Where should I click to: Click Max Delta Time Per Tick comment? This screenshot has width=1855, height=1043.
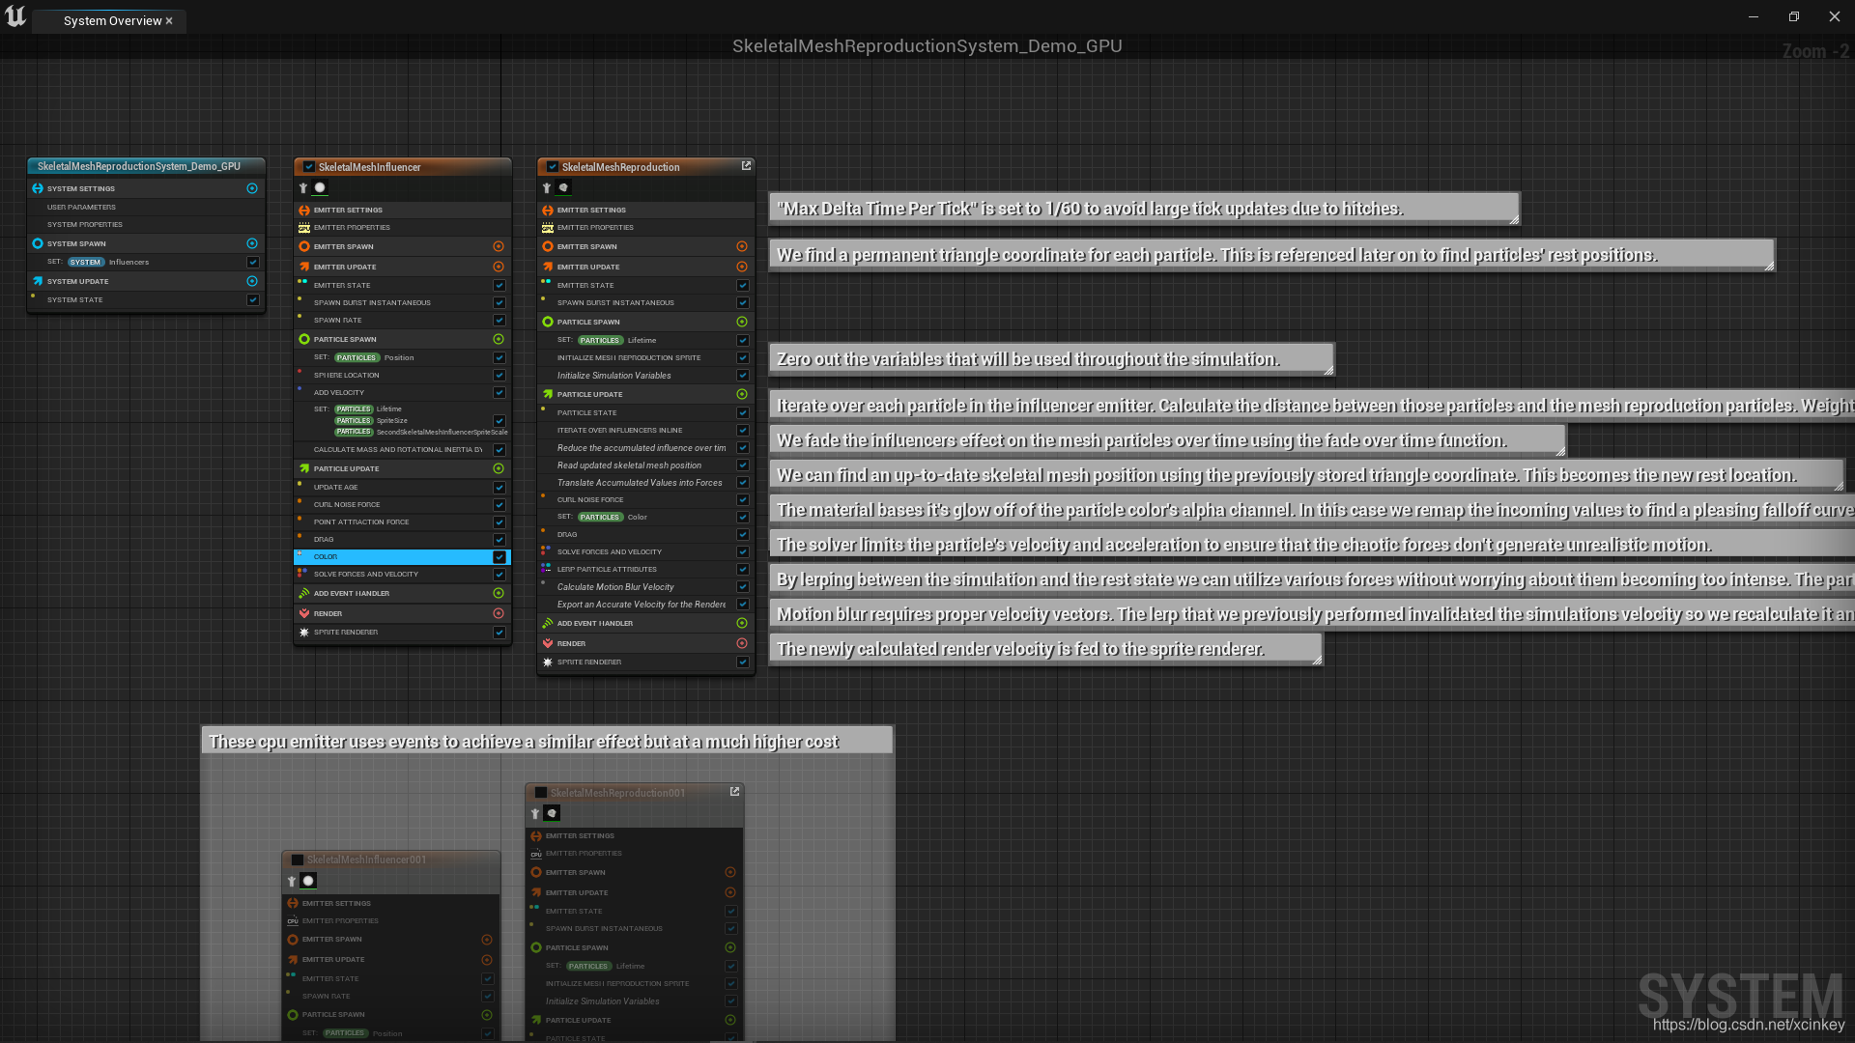pyautogui.click(x=1090, y=209)
